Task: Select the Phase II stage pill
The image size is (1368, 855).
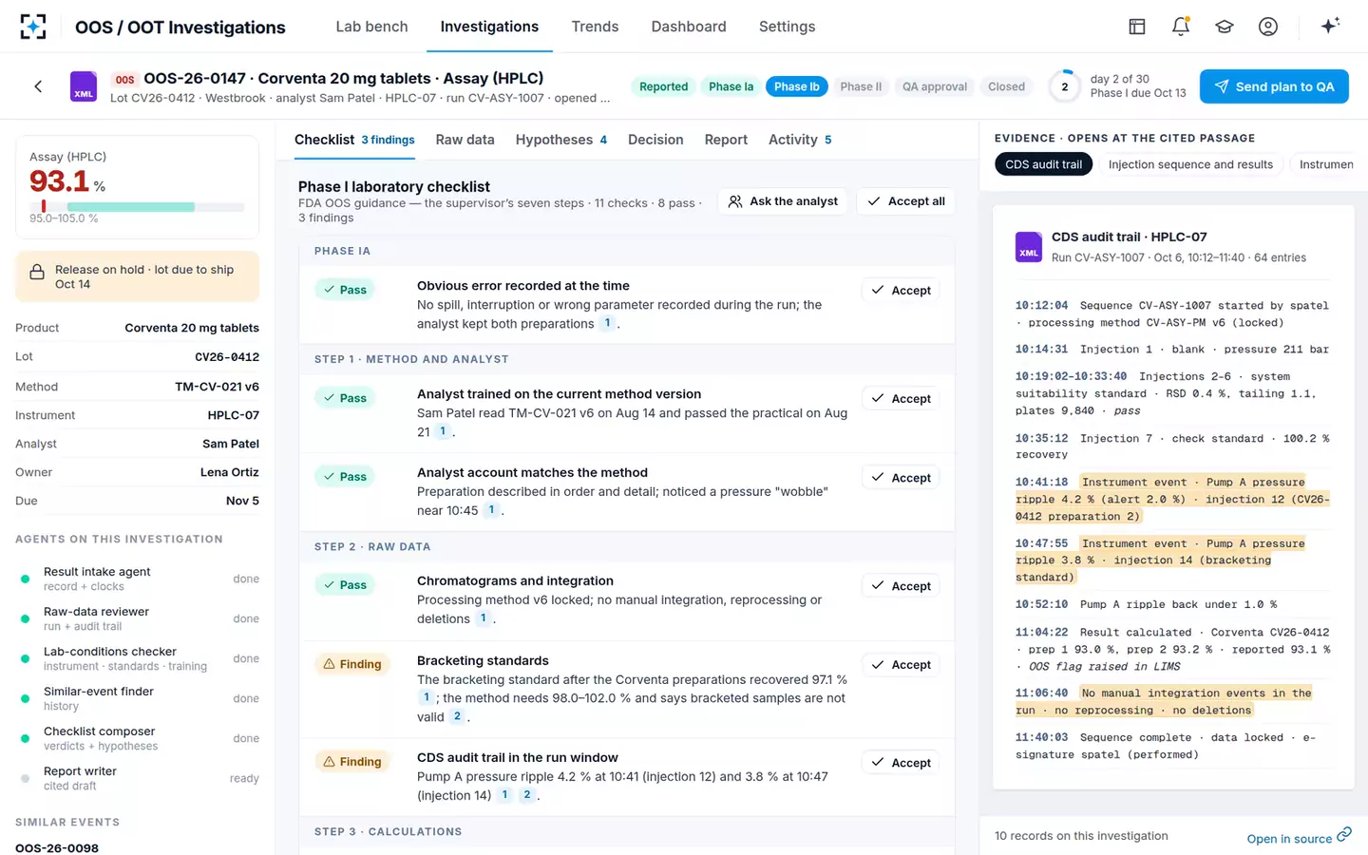Action: [x=861, y=86]
